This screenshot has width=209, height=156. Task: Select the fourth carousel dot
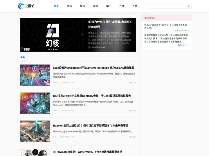[56, 49]
